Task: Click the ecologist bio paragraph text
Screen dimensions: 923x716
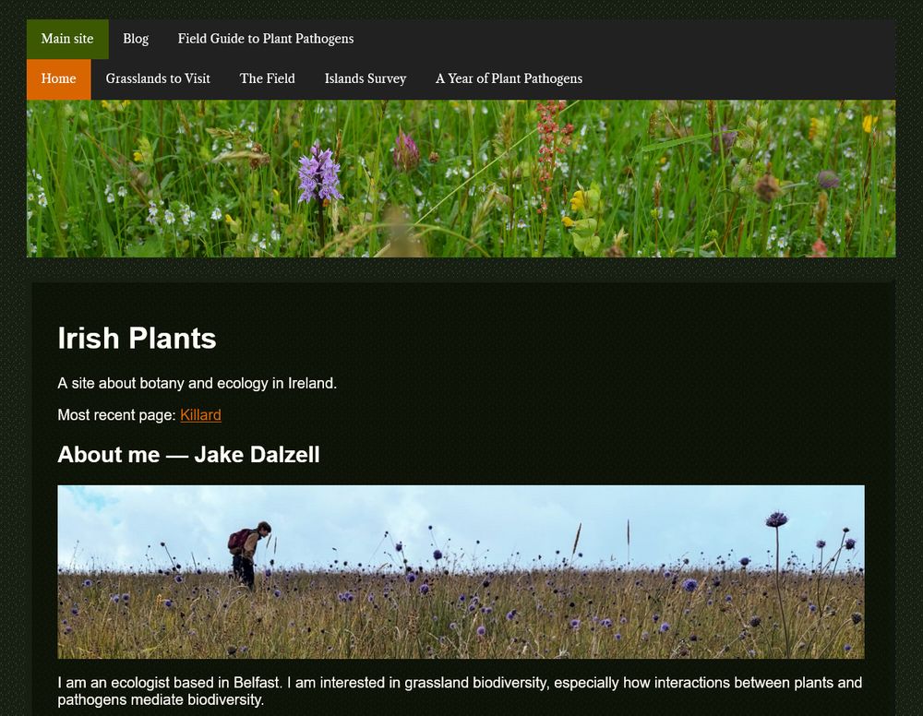Action: point(459,691)
